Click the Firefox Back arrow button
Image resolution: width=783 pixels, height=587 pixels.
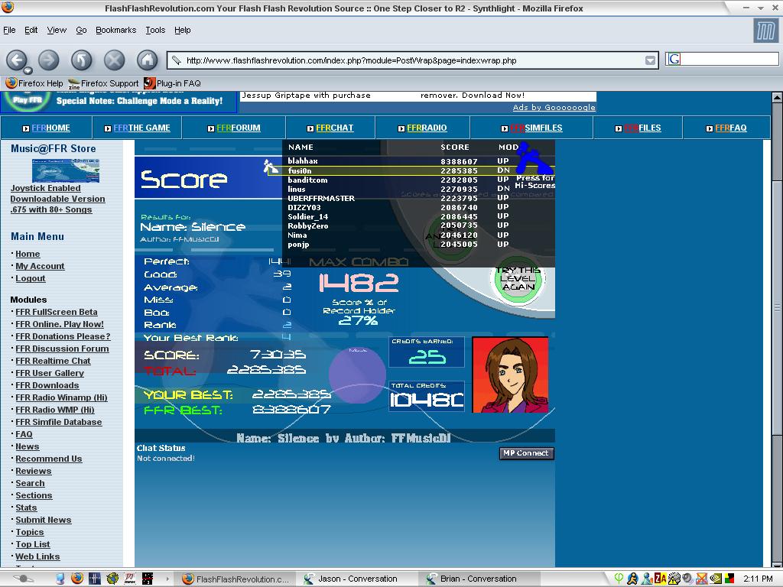(17, 60)
